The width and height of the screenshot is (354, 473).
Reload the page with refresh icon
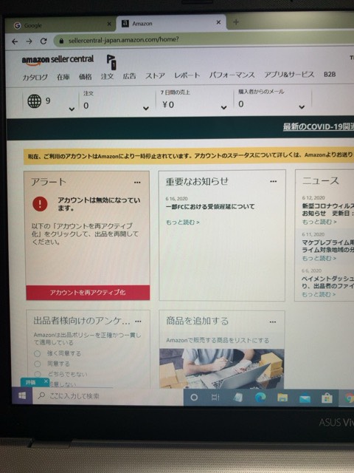[x=44, y=41]
